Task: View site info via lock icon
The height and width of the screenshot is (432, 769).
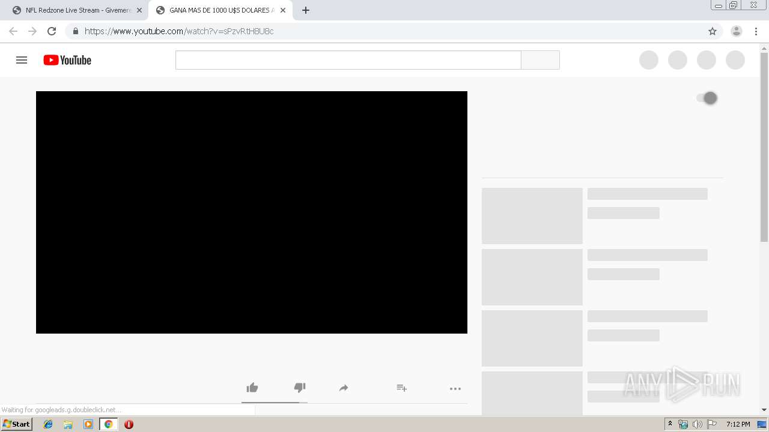Action: point(75,31)
